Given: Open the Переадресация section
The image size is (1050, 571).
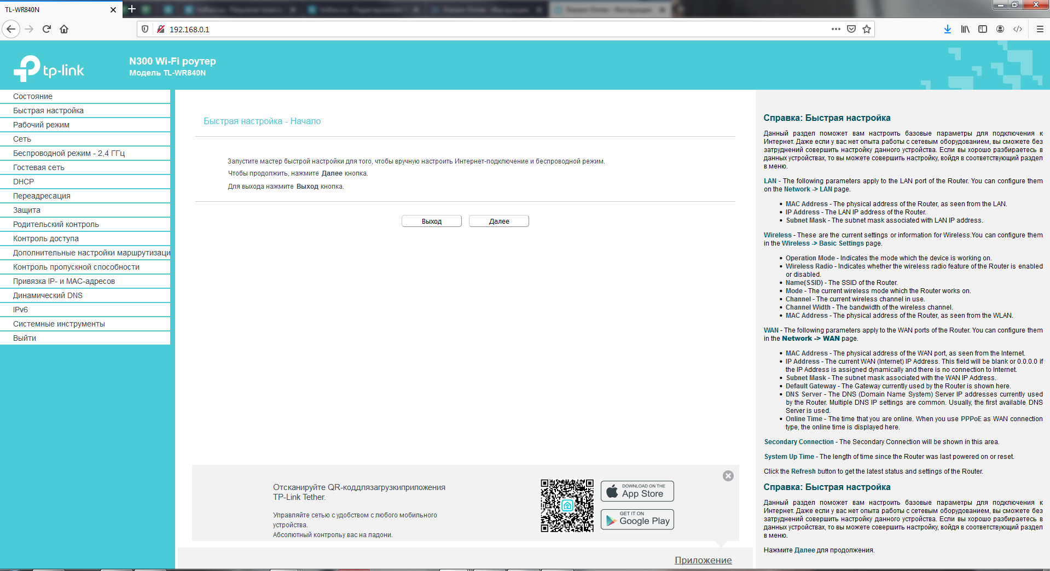Looking at the screenshot, I should coord(85,196).
